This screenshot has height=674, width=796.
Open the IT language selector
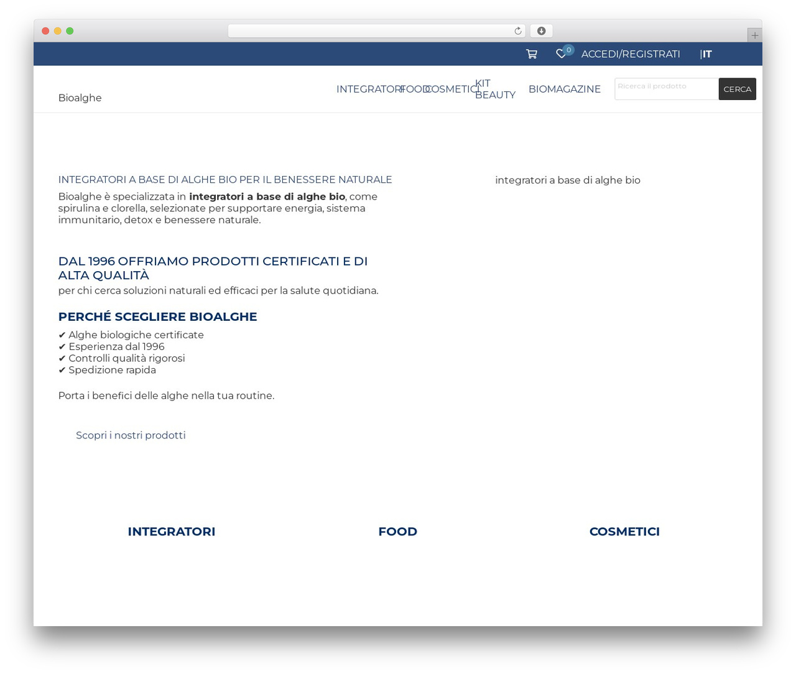706,54
